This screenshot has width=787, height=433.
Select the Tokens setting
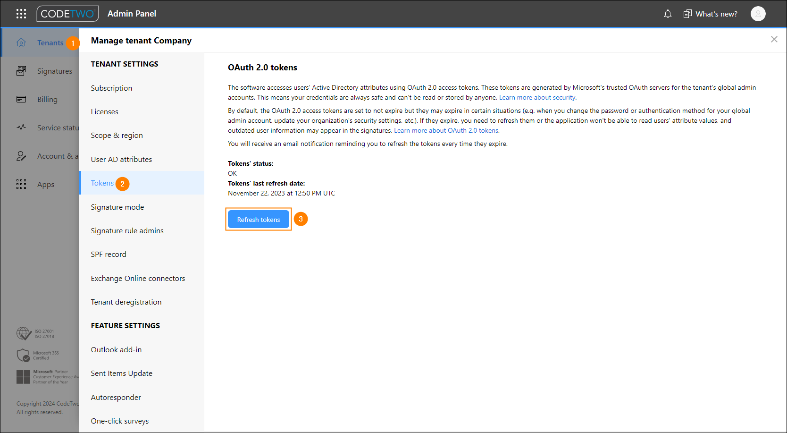[x=142, y=183]
